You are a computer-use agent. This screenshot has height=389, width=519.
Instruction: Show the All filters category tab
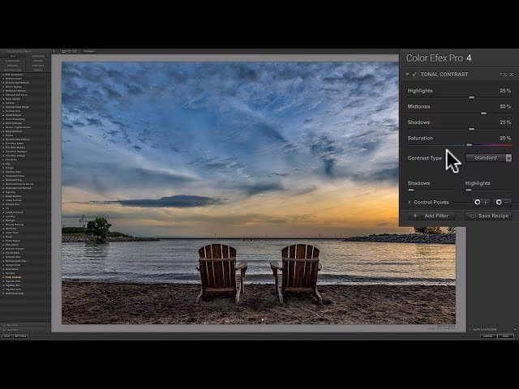(x=13, y=56)
